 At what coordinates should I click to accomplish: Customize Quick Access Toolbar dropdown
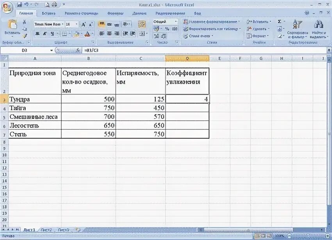click(64, 4)
